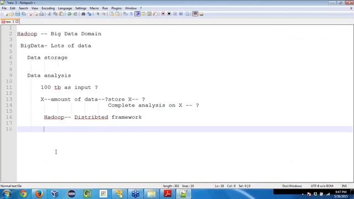
Task: Open the View menu
Action: [x=35, y=8]
